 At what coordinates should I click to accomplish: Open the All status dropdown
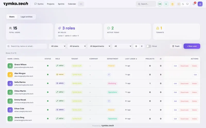pos(122,46)
